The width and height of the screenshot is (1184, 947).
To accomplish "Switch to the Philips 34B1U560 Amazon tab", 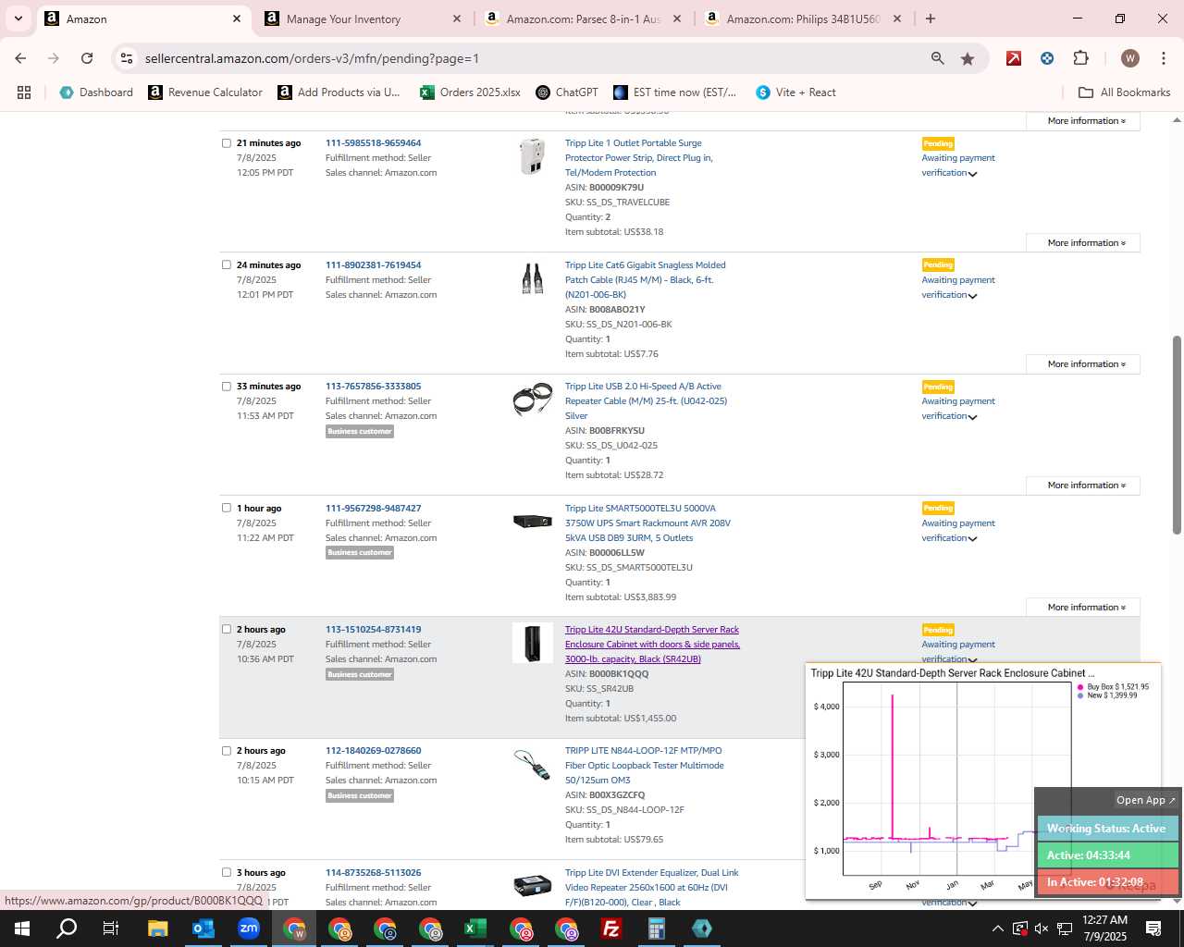I will [803, 18].
